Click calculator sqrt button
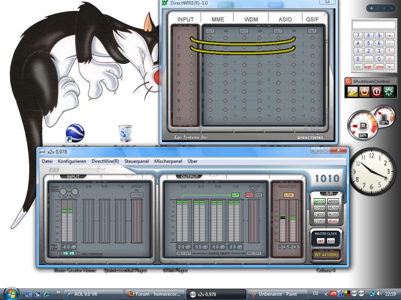The height and width of the screenshot is (300, 401). pyautogui.click(x=368, y=67)
